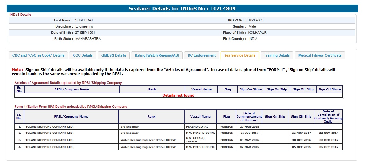Open the CDC and "CoC as Cook" Details tab
Image resolution: width=370 pixels, height=161 pixels.
(x=38, y=55)
